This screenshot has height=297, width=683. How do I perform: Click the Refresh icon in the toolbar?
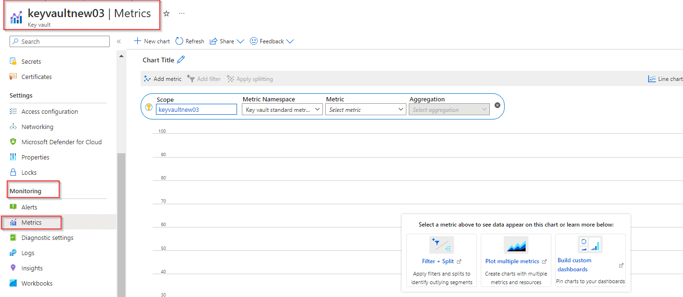179,41
